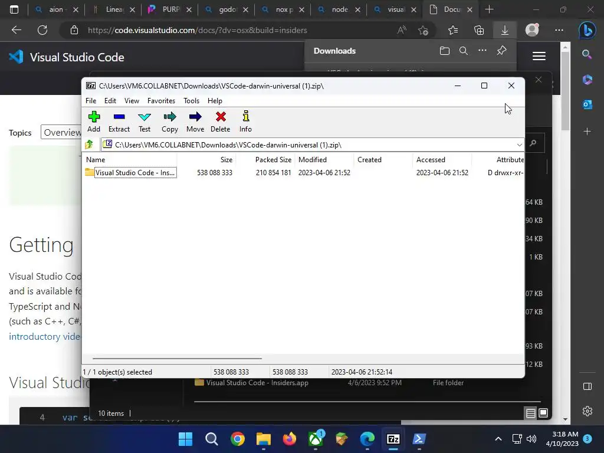Screen dimensions: 604x453
Task: Show hidden system tray icons
Action: [498, 439]
